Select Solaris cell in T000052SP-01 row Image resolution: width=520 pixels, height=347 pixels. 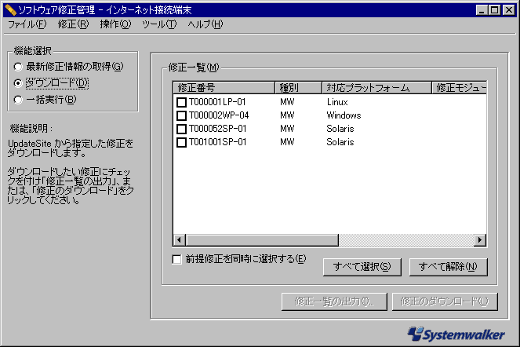340,129
